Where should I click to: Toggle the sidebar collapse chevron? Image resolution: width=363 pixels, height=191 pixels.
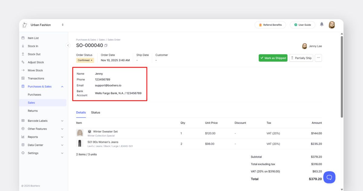[x=68, y=45]
